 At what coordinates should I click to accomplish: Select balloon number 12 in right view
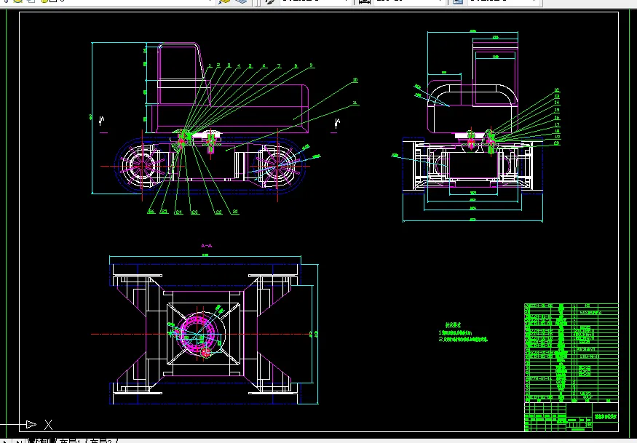click(557, 90)
